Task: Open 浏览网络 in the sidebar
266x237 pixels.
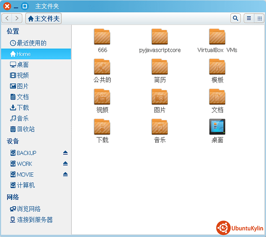Action: (36, 209)
